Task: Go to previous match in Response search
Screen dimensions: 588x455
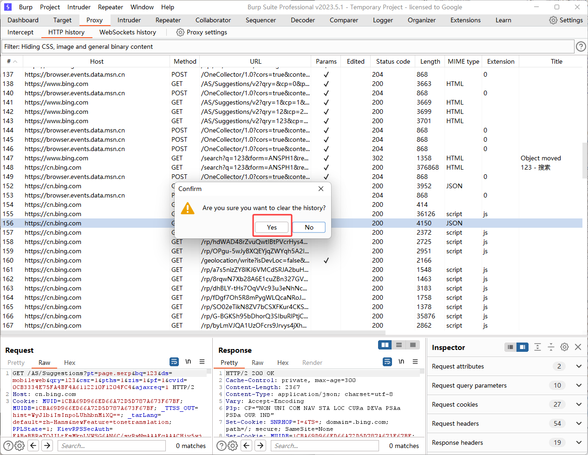Action: click(x=247, y=446)
